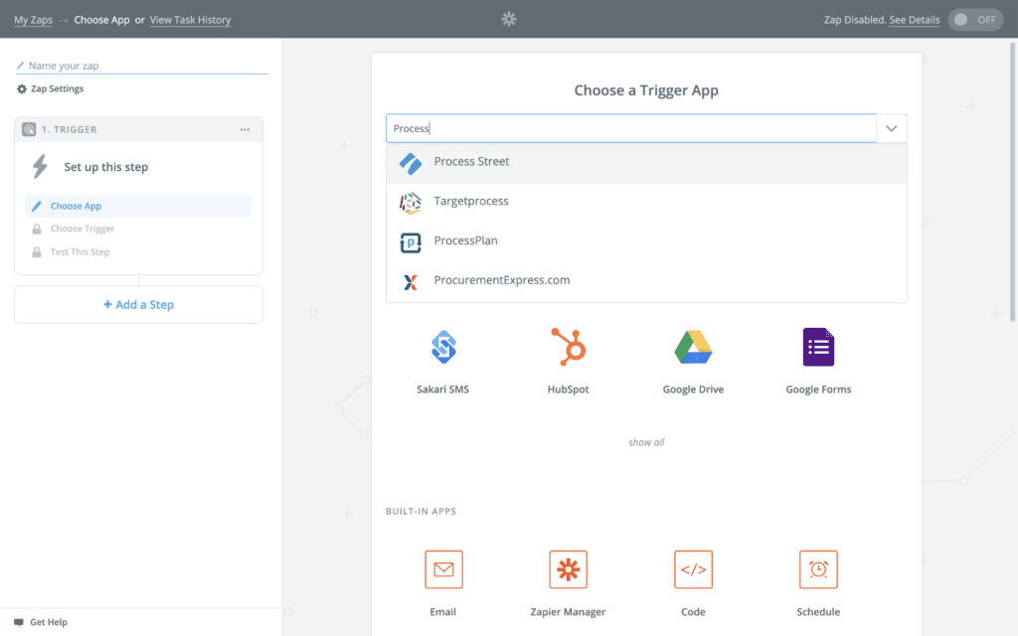This screenshot has width=1018, height=636.
Task: Click the pencil icon beside zap name
Action: (x=20, y=66)
